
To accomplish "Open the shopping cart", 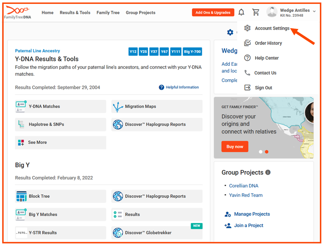I will pos(256,12).
